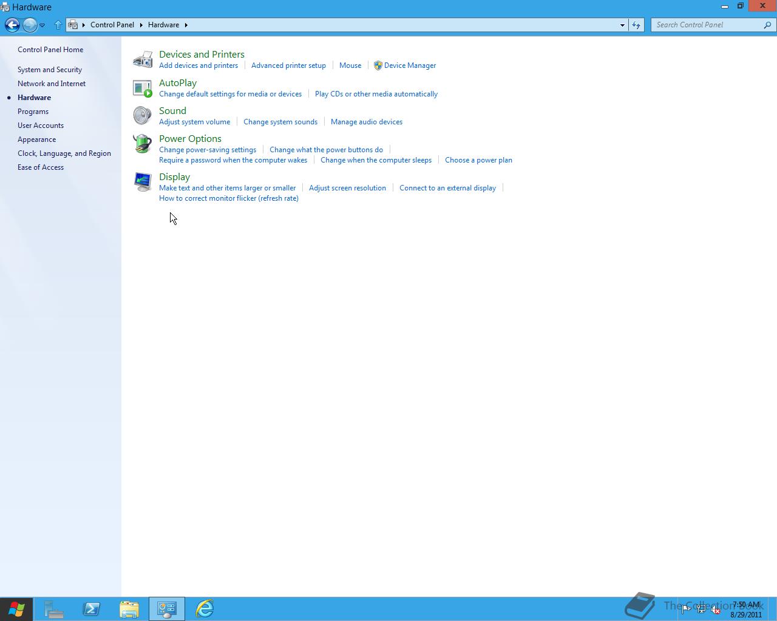Open the Sound speaker icon
777x621 pixels.
pyautogui.click(x=143, y=115)
